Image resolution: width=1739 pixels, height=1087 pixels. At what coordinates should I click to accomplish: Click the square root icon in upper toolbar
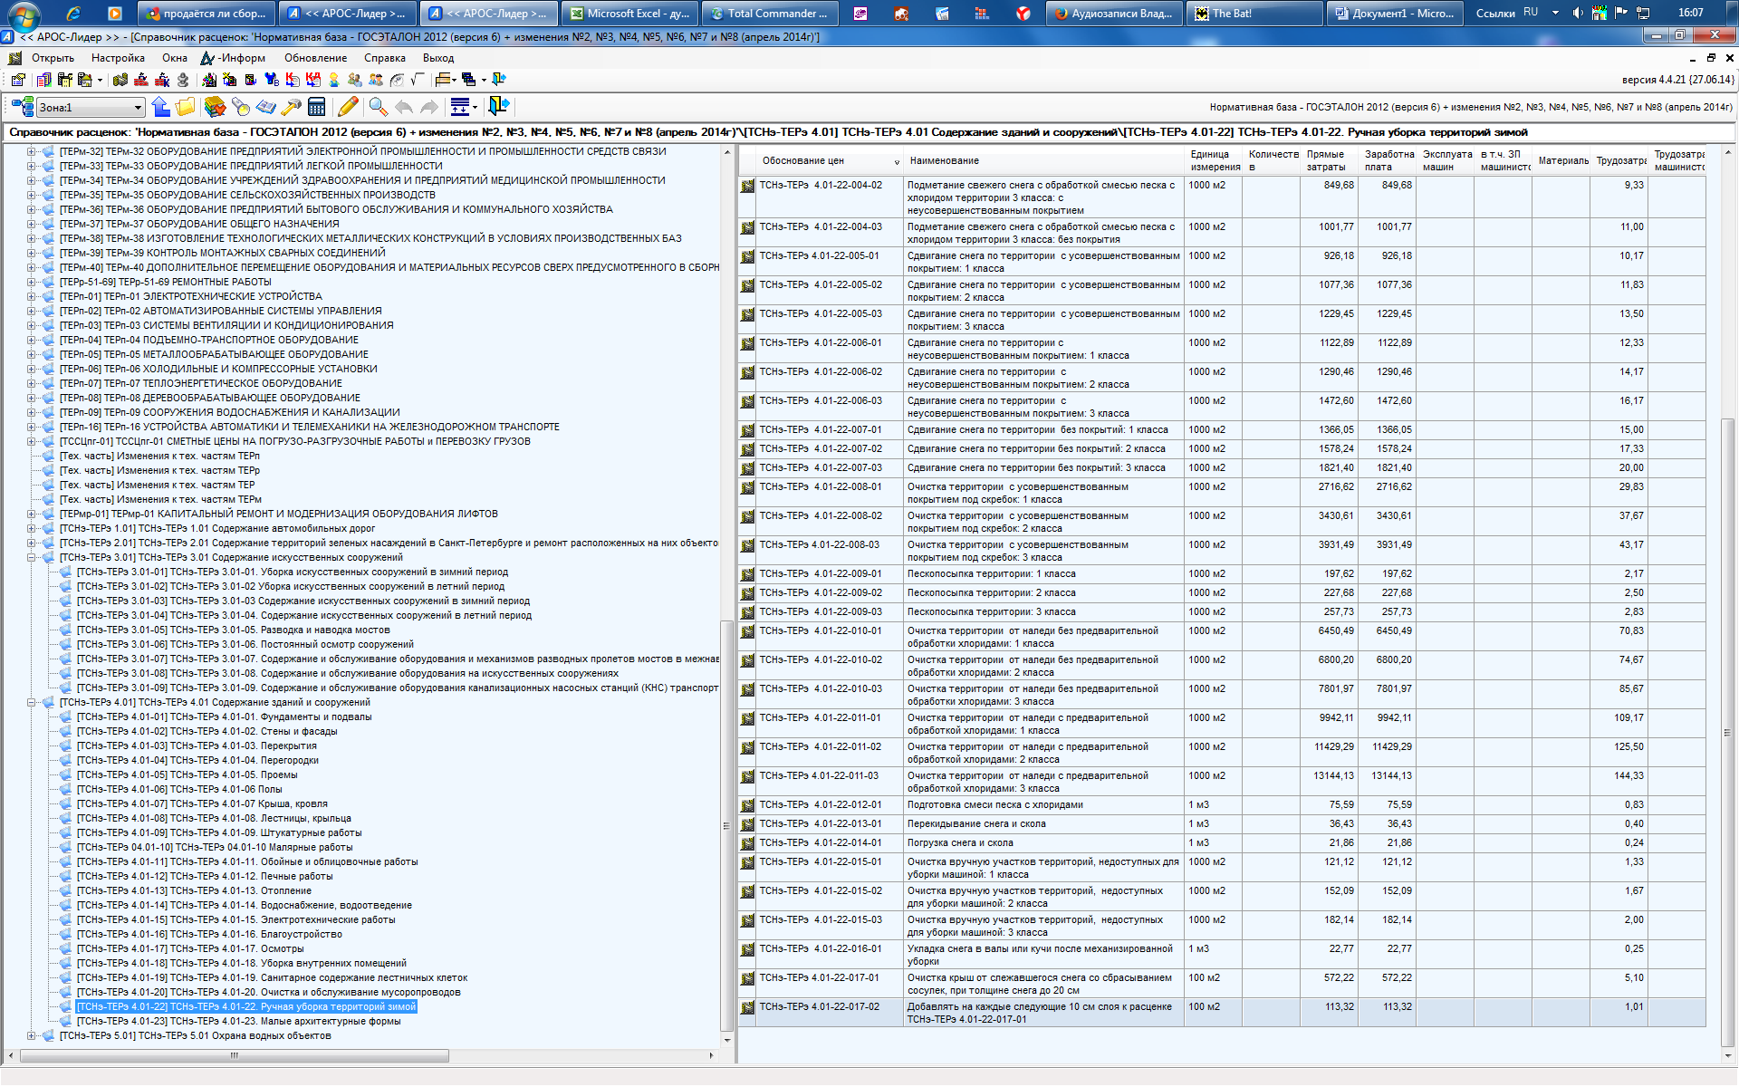417,80
